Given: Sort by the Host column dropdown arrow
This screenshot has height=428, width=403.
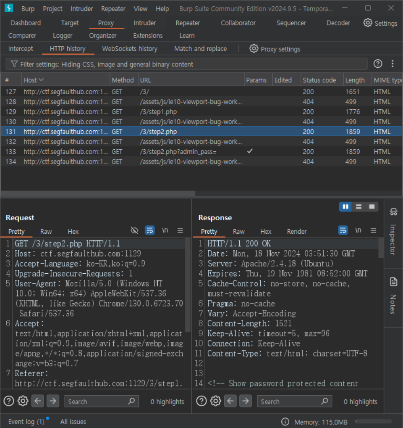Looking at the screenshot, I should pos(41,80).
